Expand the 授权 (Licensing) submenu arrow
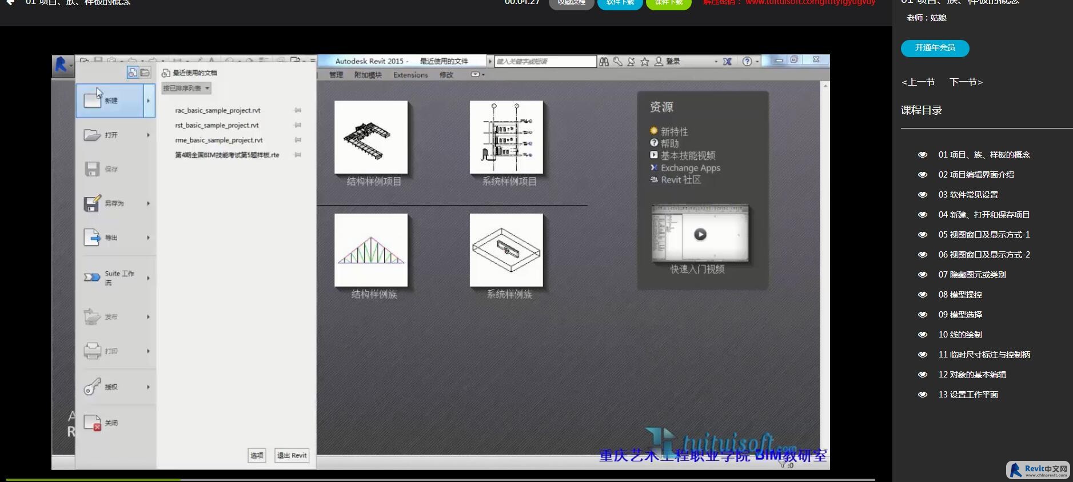Image resolution: width=1073 pixels, height=482 pixels. coord(149,387)
